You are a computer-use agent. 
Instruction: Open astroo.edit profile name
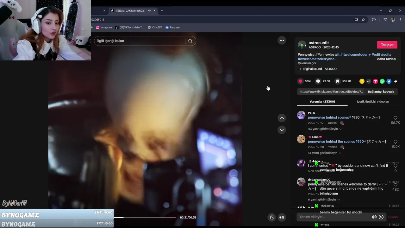point(319,42)
